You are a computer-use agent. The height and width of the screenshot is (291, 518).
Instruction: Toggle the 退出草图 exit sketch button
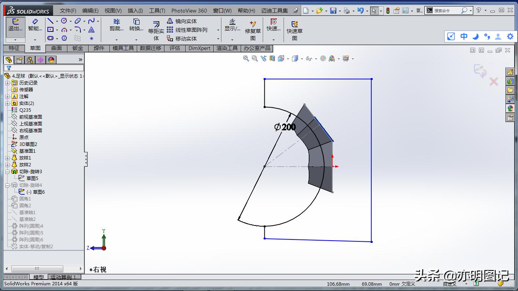[15, 25]
